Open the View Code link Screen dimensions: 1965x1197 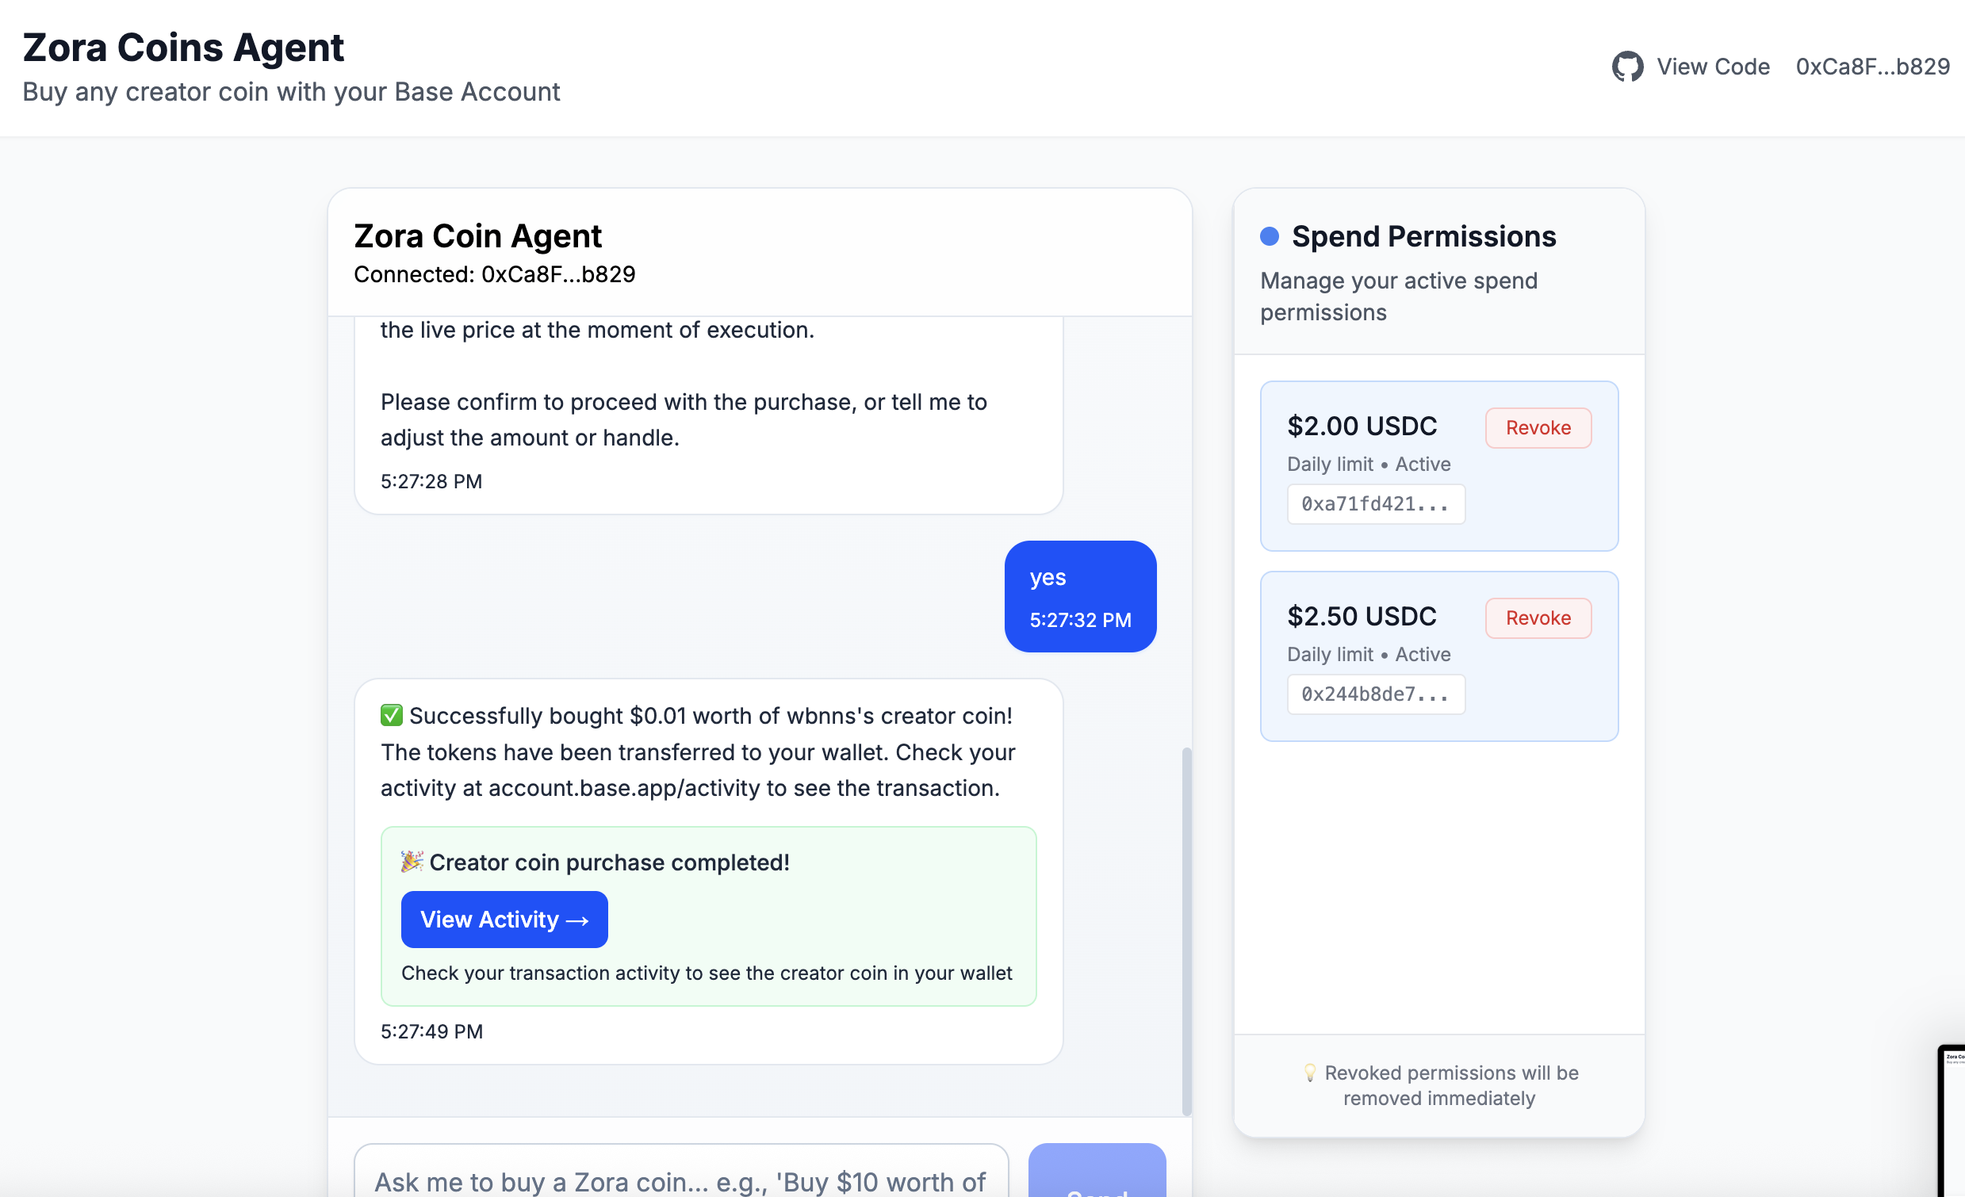tap(1714, 66)
